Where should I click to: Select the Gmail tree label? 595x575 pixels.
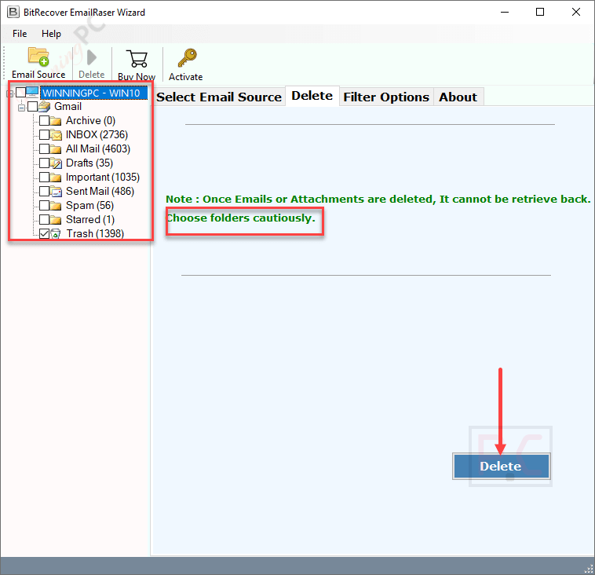click(x=68, y=106)
